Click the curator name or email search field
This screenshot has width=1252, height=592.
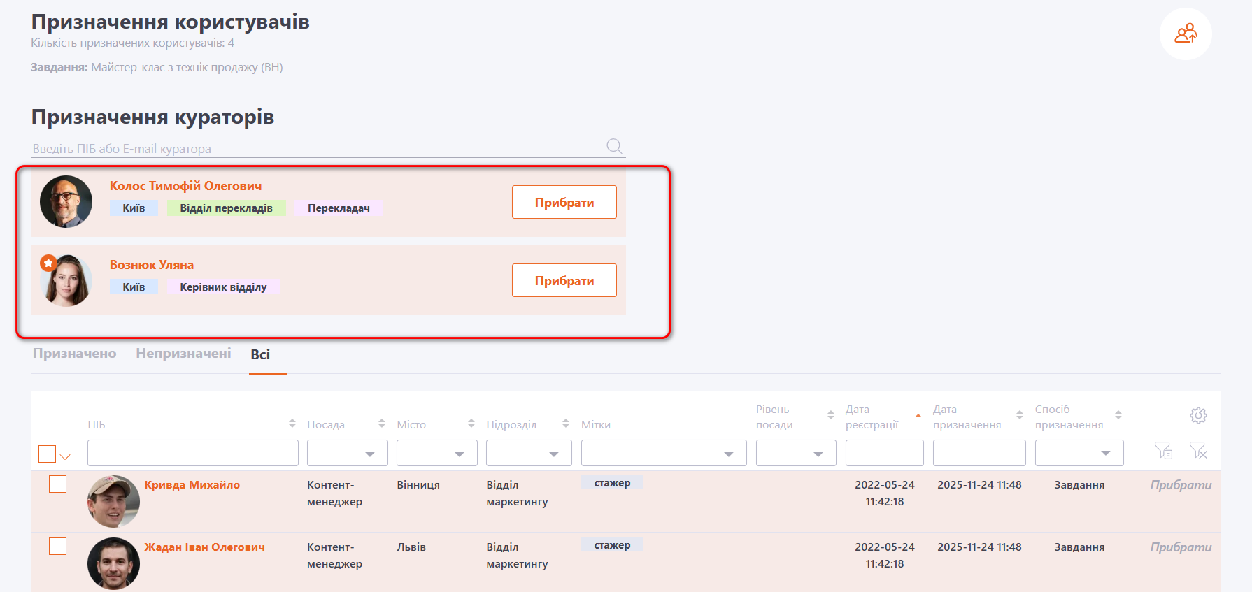pos(315,148)
